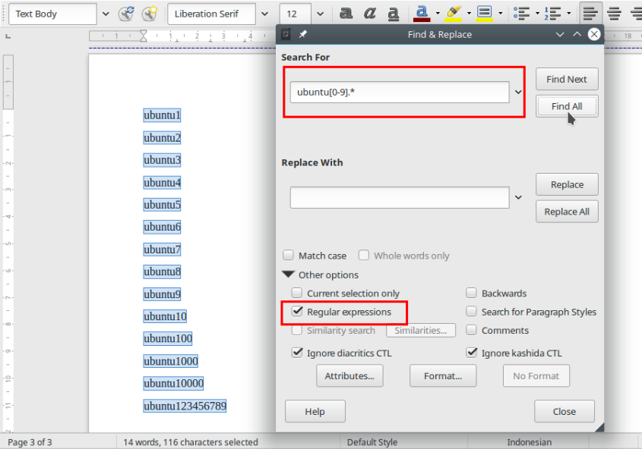Apply font color with the red A icon
The height and width of the screenshot is (449, 642).
pyautogui.click(x=422, y=12)
